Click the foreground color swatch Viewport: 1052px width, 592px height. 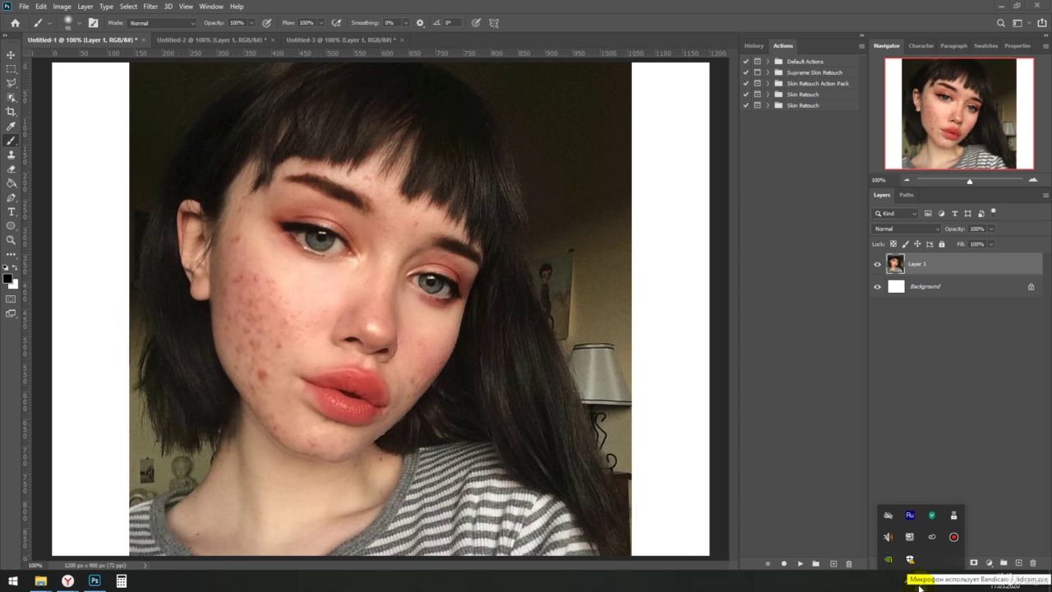tap(7, 279)
